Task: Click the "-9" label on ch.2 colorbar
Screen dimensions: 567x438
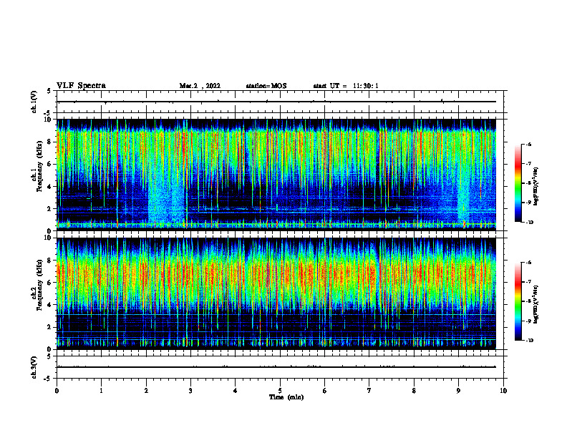Action: pyautogui.click(x=528, y=321)
